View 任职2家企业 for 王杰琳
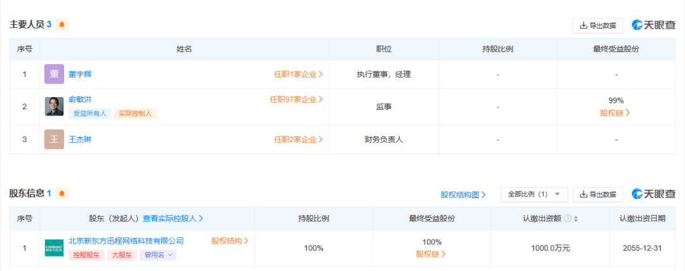 298,140
